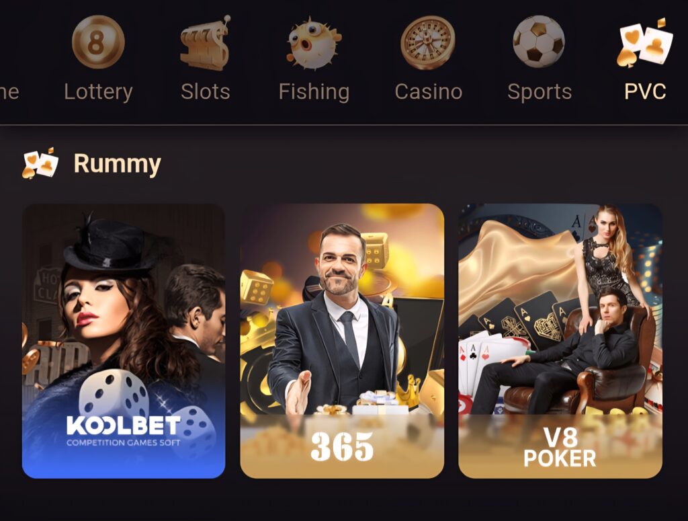The width and height of the screenshot is (688, 521).
Task: Open the Sports soccer ball icon
Action: (539, 42)
